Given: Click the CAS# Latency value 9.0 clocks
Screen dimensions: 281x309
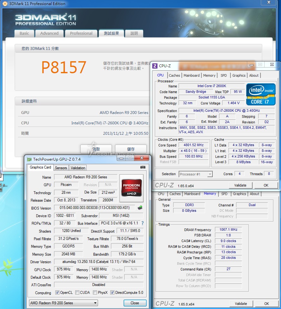Looking at the screenshot, I should click(228, 241).
